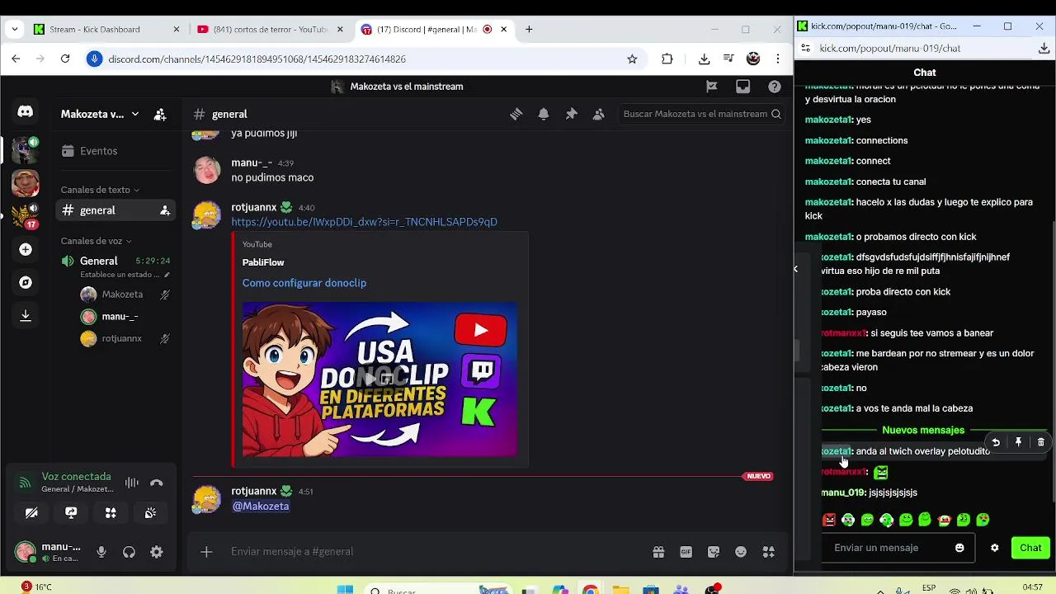This screenshot has width=1056, height=594.
Task: Open Como configurar donoclip video title link
Action: tap(304, 283)
